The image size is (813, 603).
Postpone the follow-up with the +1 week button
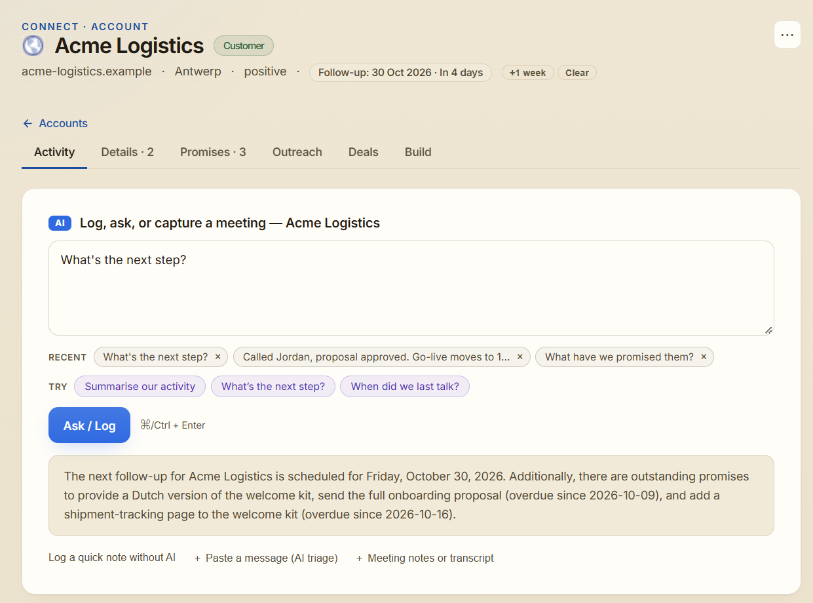[x=528, y=73]
